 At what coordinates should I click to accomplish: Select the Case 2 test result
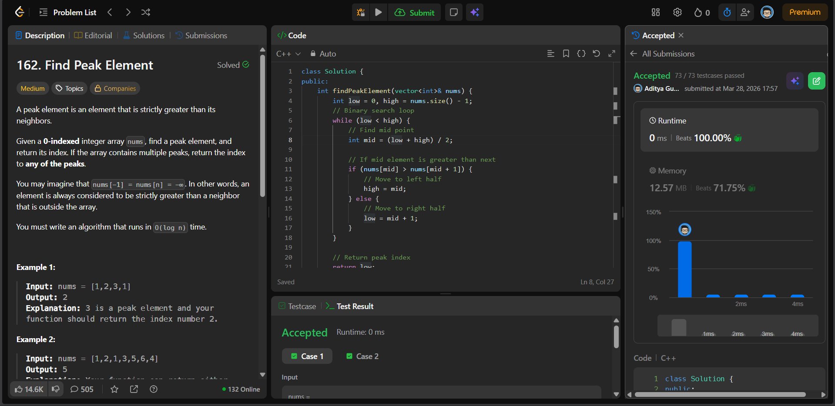click(x=362, y=356)
